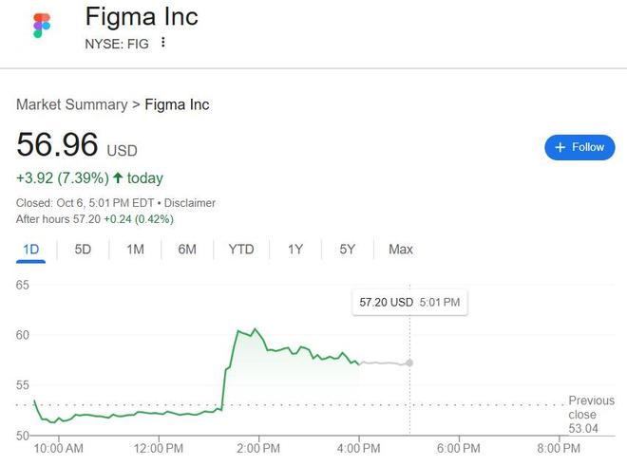
Task: Click the plus Follow button
Action: pyautogui.click(x=579, y=147)
